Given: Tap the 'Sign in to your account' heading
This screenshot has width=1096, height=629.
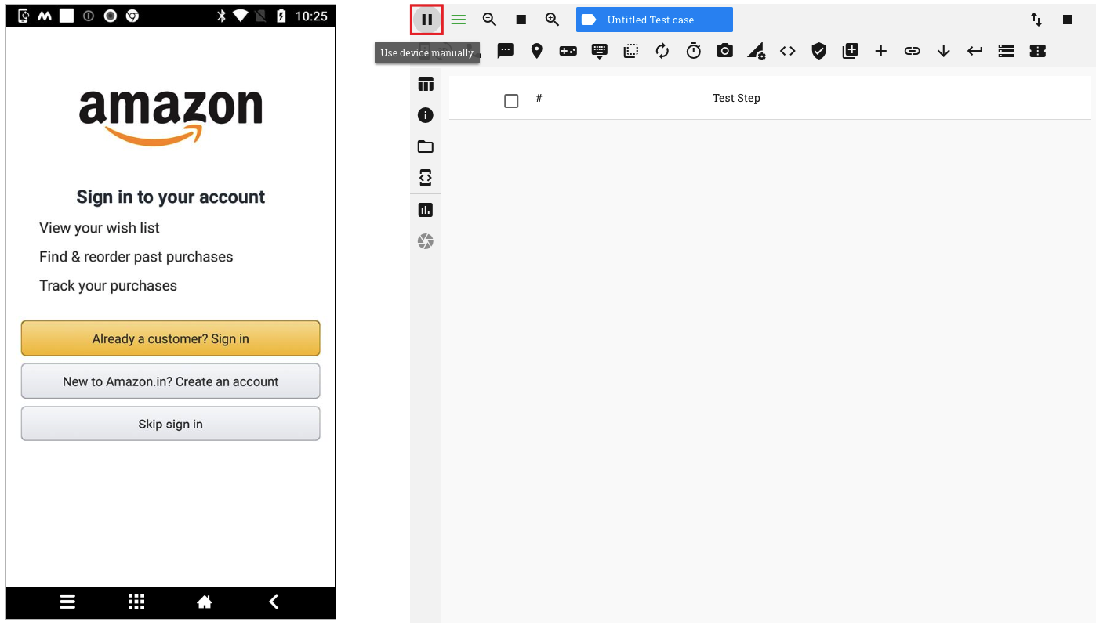Looking at the screenshot, I should (170, 197).
